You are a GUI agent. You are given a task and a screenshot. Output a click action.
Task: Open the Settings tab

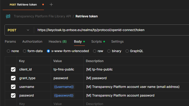117,42
